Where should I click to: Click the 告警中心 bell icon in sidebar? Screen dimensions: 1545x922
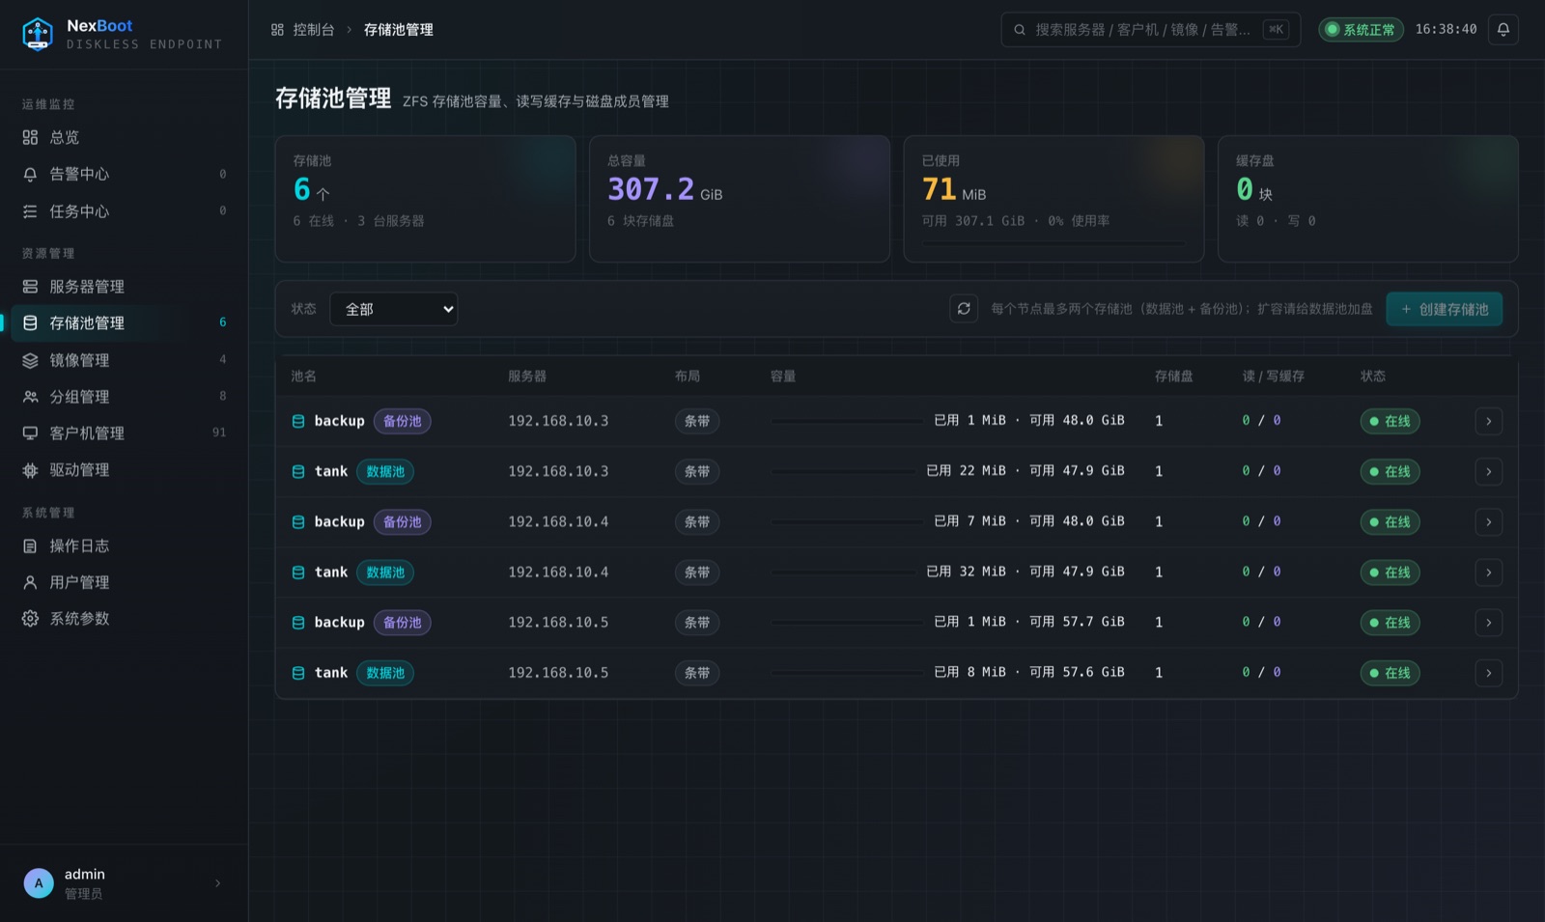(30, 175)
